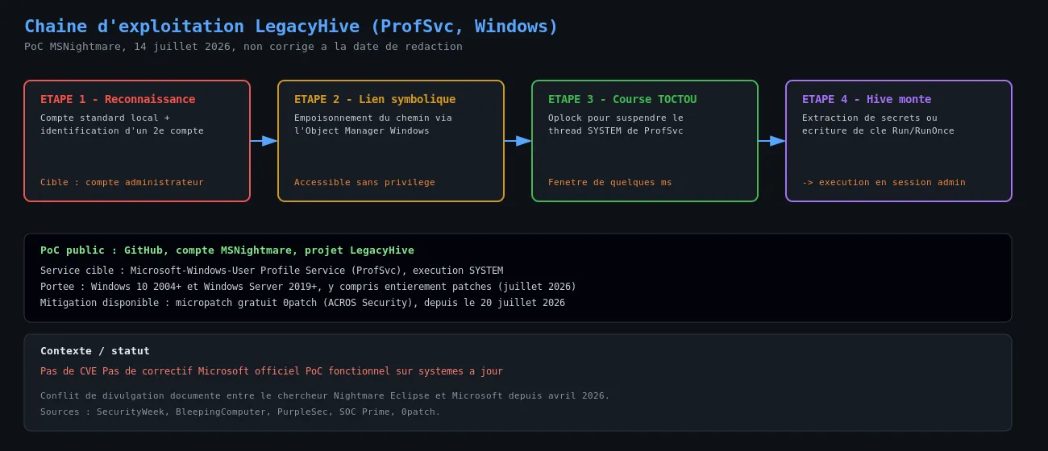The image size is (1048, 451).
Task: Click text 'identification d'un 2e compte'
Action: coord(122,130)
